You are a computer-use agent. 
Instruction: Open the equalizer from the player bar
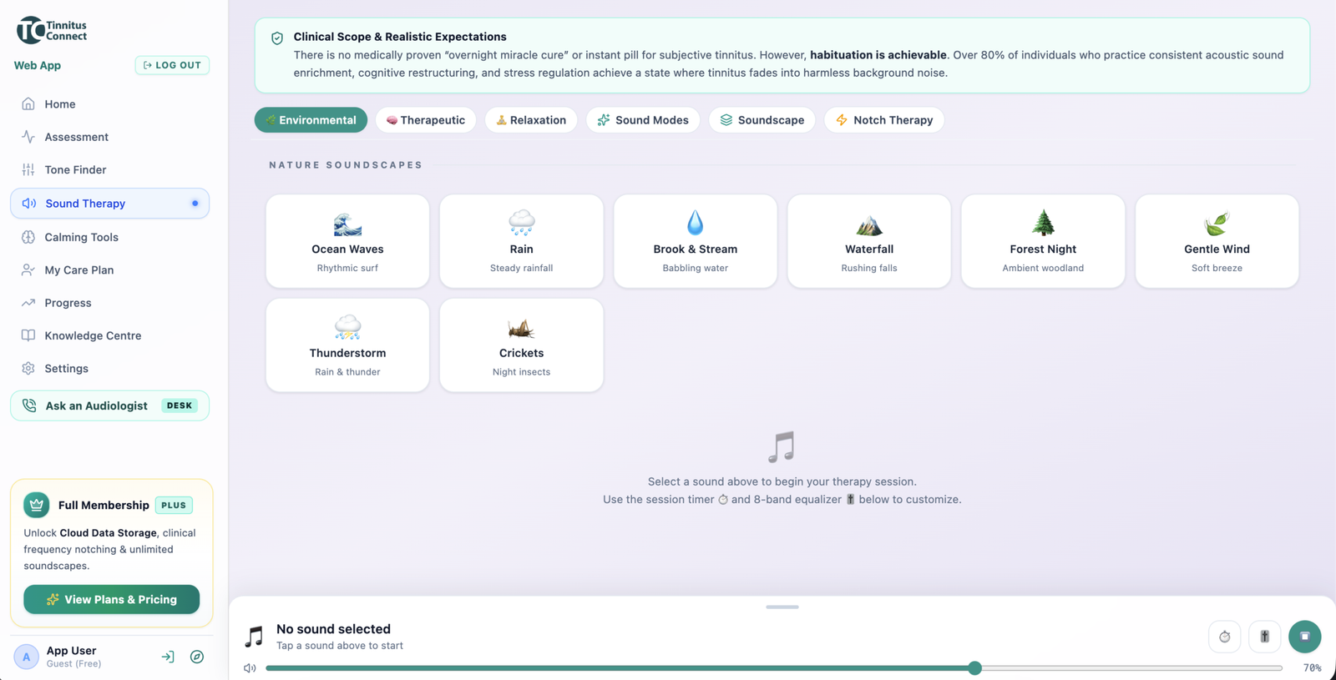pyautogui.click(x=1264, y=637)
